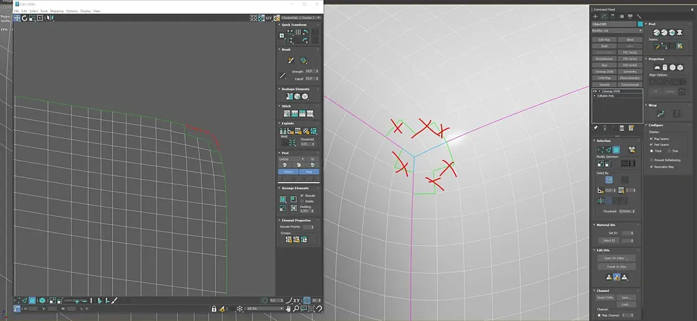Open the Mapping menu in Edit UVWs
697x321 pixels.
(x=57, y=11)
